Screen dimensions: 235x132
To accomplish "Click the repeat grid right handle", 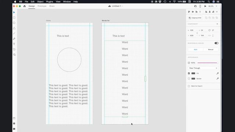I will tap(145, 79).
